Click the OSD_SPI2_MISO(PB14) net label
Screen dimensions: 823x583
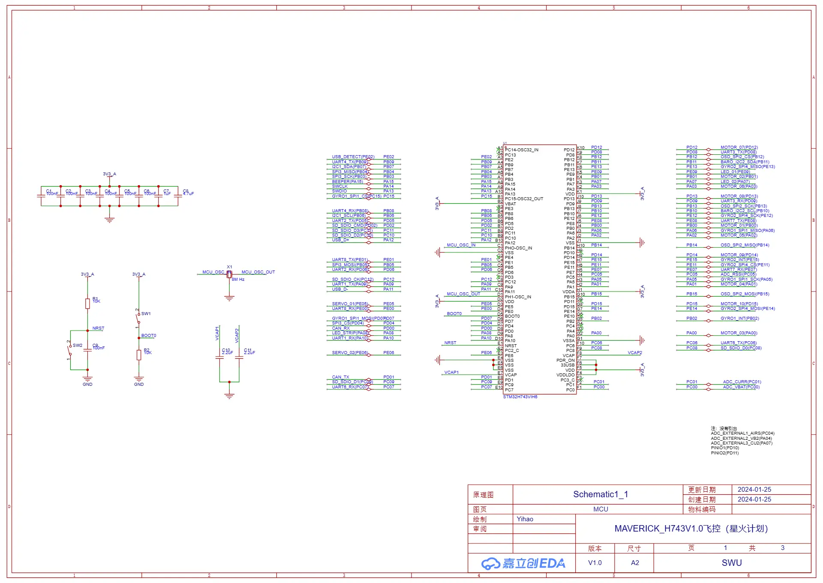(745, 245)
